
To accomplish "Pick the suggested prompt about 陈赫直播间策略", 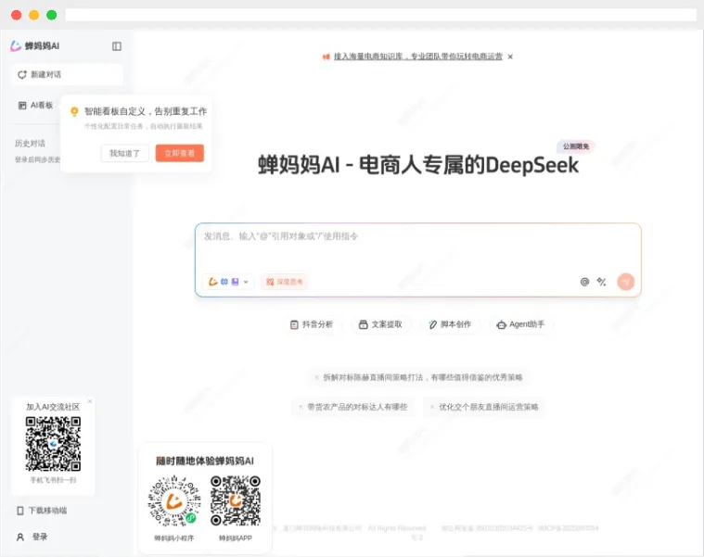I will click(418, 377).
